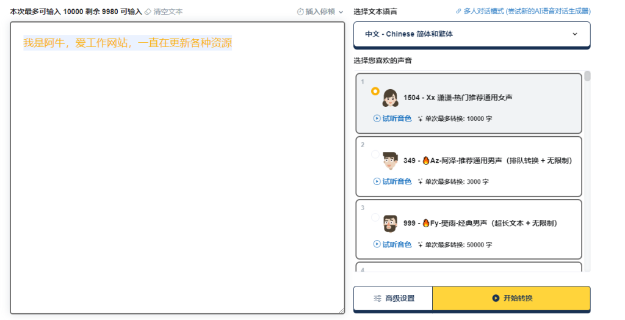This screenshot has width=625, height=320.
Task: Click 插入停顿 to insert a pause
Action: pyautogui.click(x=320, y=12)
